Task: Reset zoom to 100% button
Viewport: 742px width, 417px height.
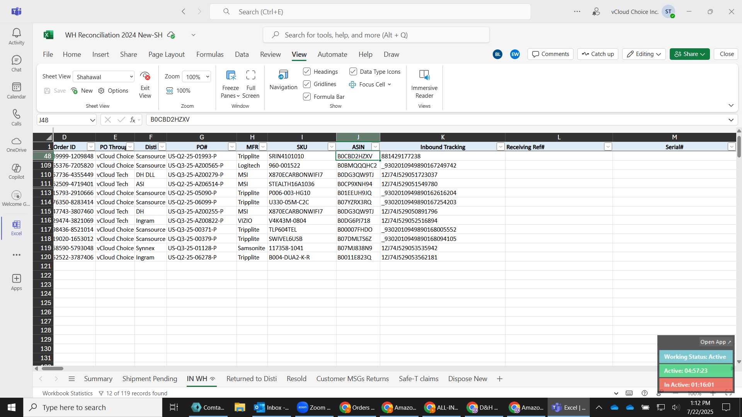Action: (178, 91)
